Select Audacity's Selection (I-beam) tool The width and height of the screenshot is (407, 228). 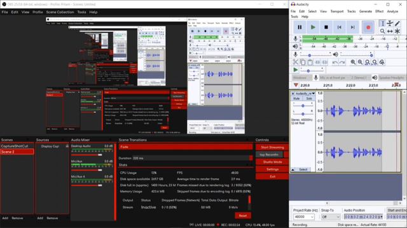coord(382,23)
